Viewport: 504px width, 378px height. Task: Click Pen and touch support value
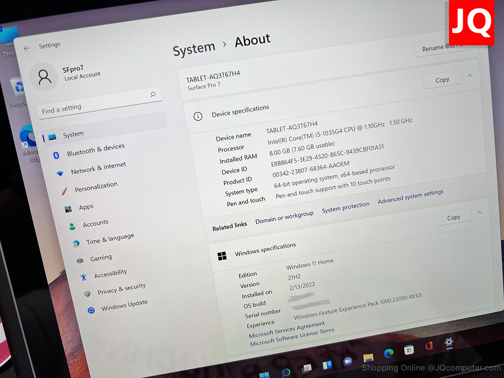pos(333,187)
